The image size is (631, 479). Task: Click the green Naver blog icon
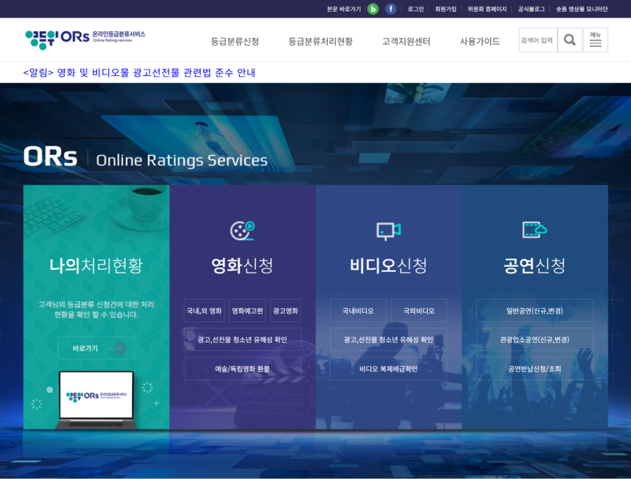373,9
